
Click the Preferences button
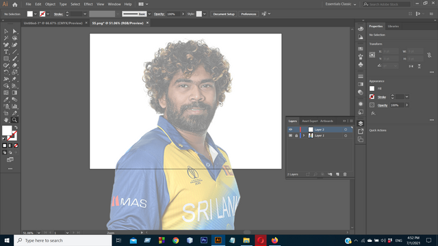(248, 14)
